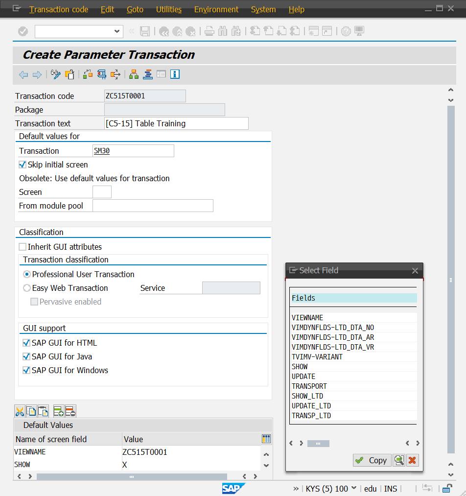Open the Utilities menu
The image size is (466, 496).
click(169, 9)
